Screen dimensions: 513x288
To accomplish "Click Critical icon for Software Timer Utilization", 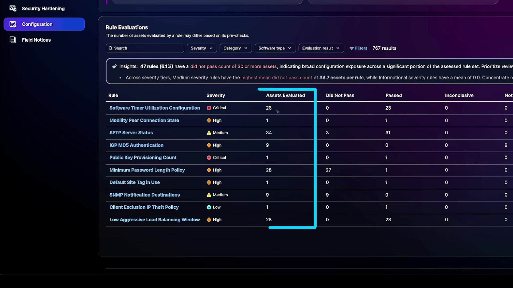I will point(209,108).
